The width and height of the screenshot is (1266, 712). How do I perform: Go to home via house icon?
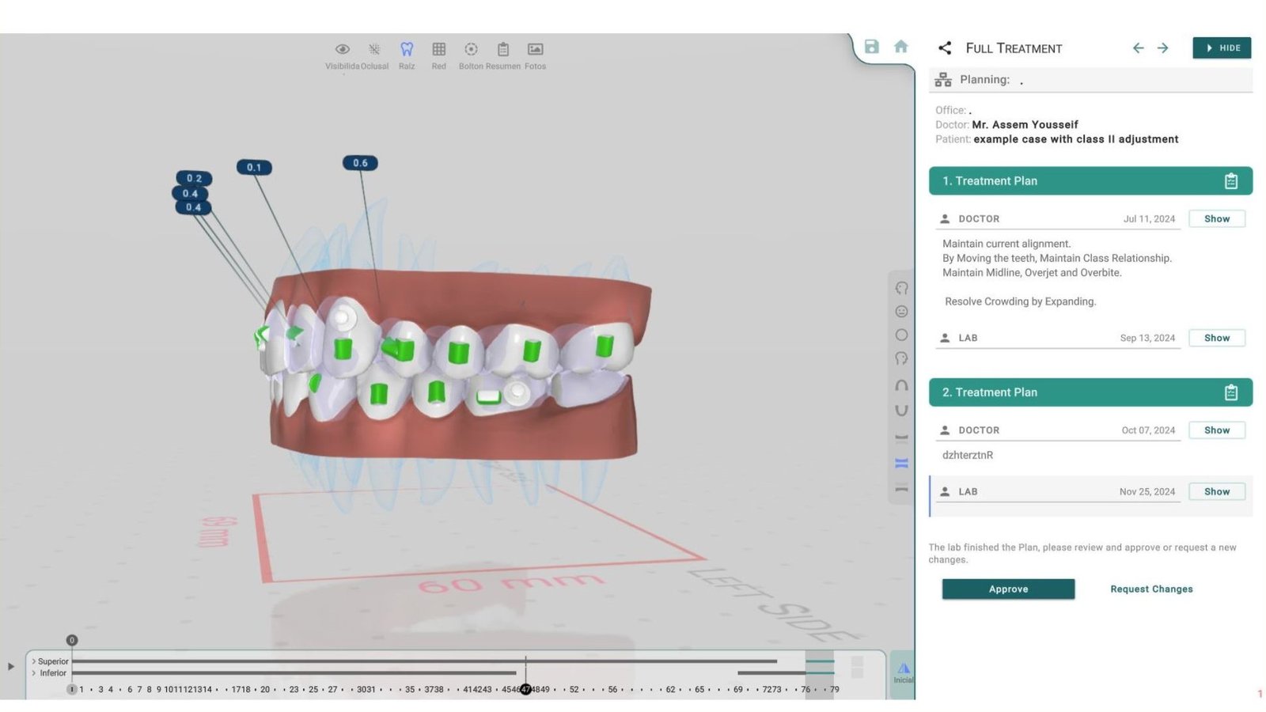pyautogui.click(x=900, y=47)
